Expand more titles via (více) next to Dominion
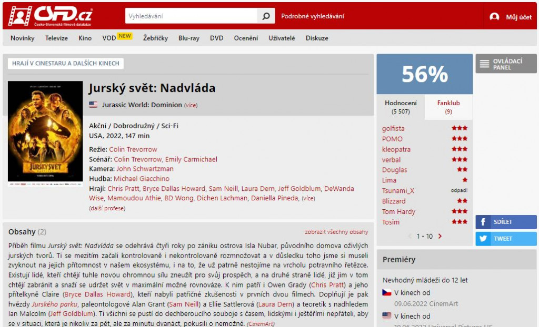 191,106
